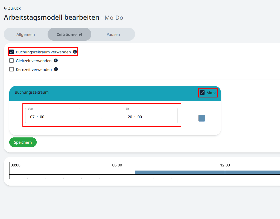The width and height of the screenshot is (280, 219).
Task: Click the blue Buchungszeitraum color swatch
Action: (202, 118)
